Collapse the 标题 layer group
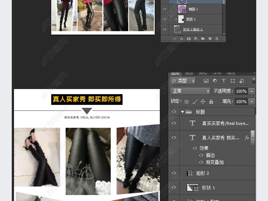 click(183, 112)
